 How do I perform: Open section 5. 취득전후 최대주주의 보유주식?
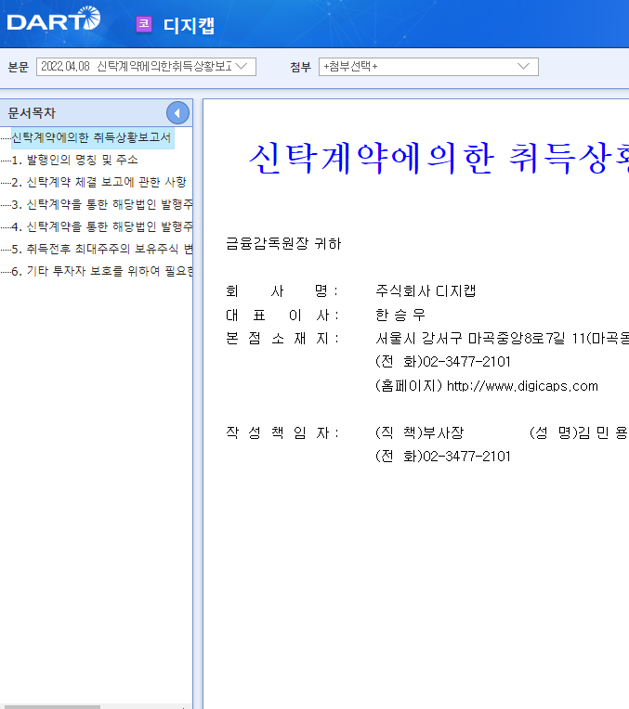click(102, 249)
